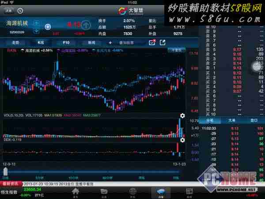Select the 日线 daily period label

[x=6, y=178]
